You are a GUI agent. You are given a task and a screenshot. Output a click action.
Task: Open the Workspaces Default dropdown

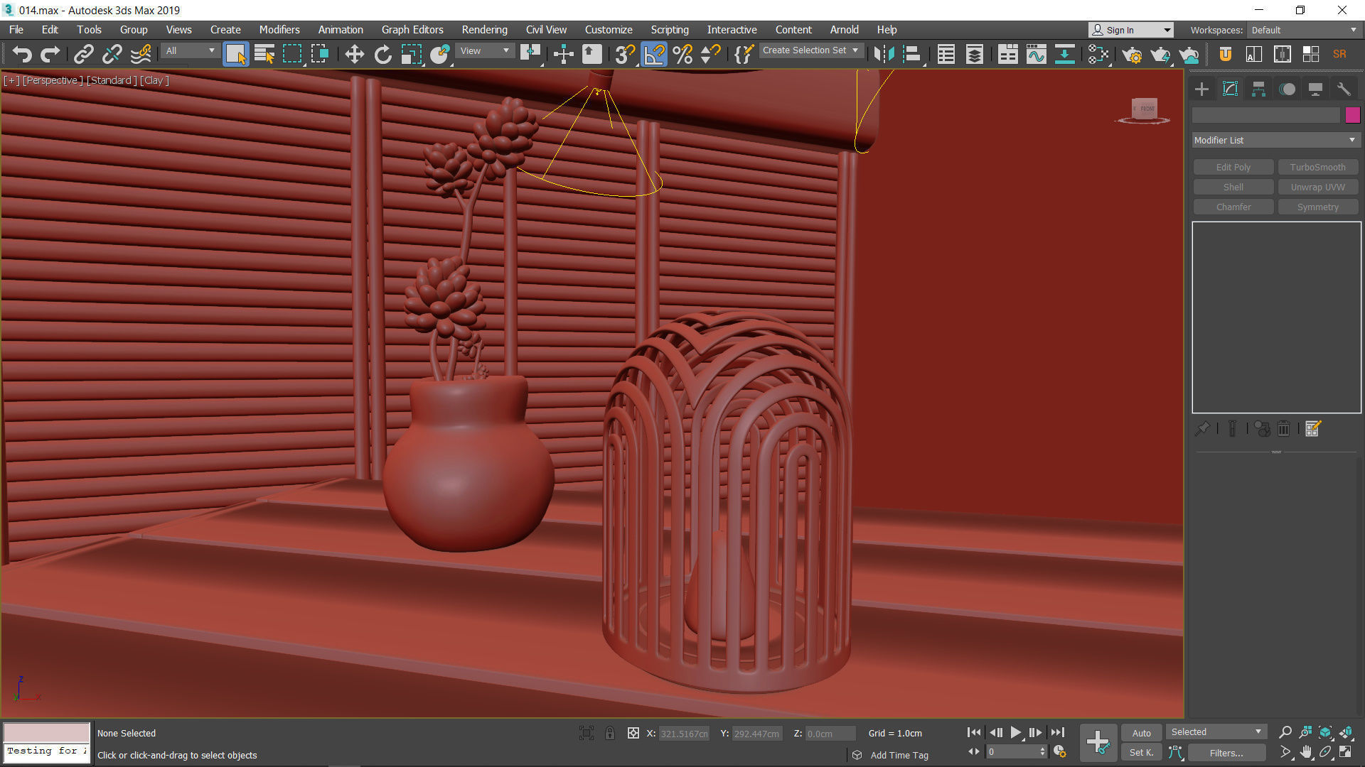click(x=1304, y=30)
